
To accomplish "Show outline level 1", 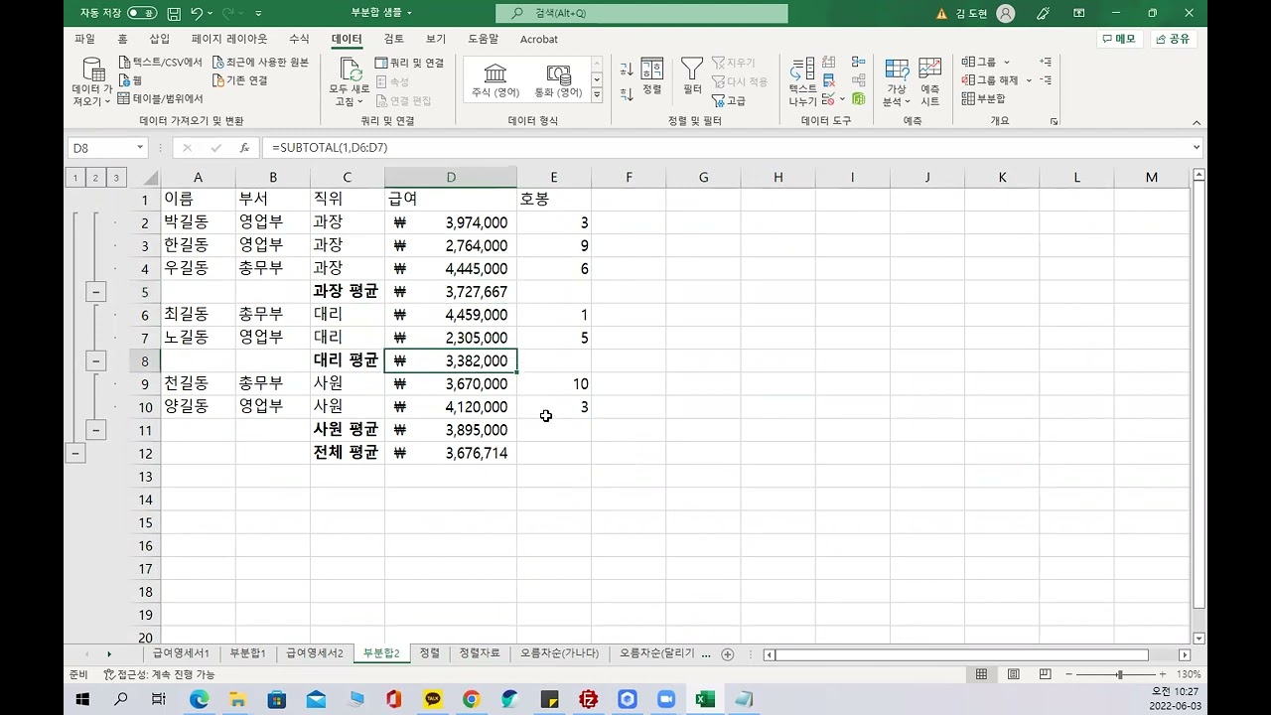I will point(74,178).
